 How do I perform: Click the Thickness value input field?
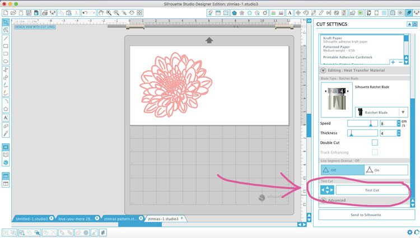pyautogui.click(x=389, y=133)
